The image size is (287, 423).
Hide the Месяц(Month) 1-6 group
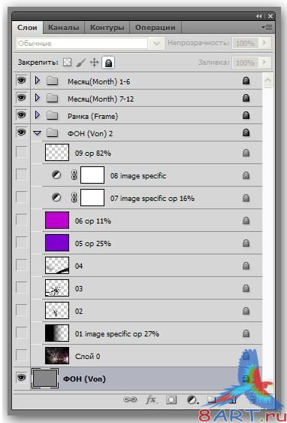[x=22, y=81]
